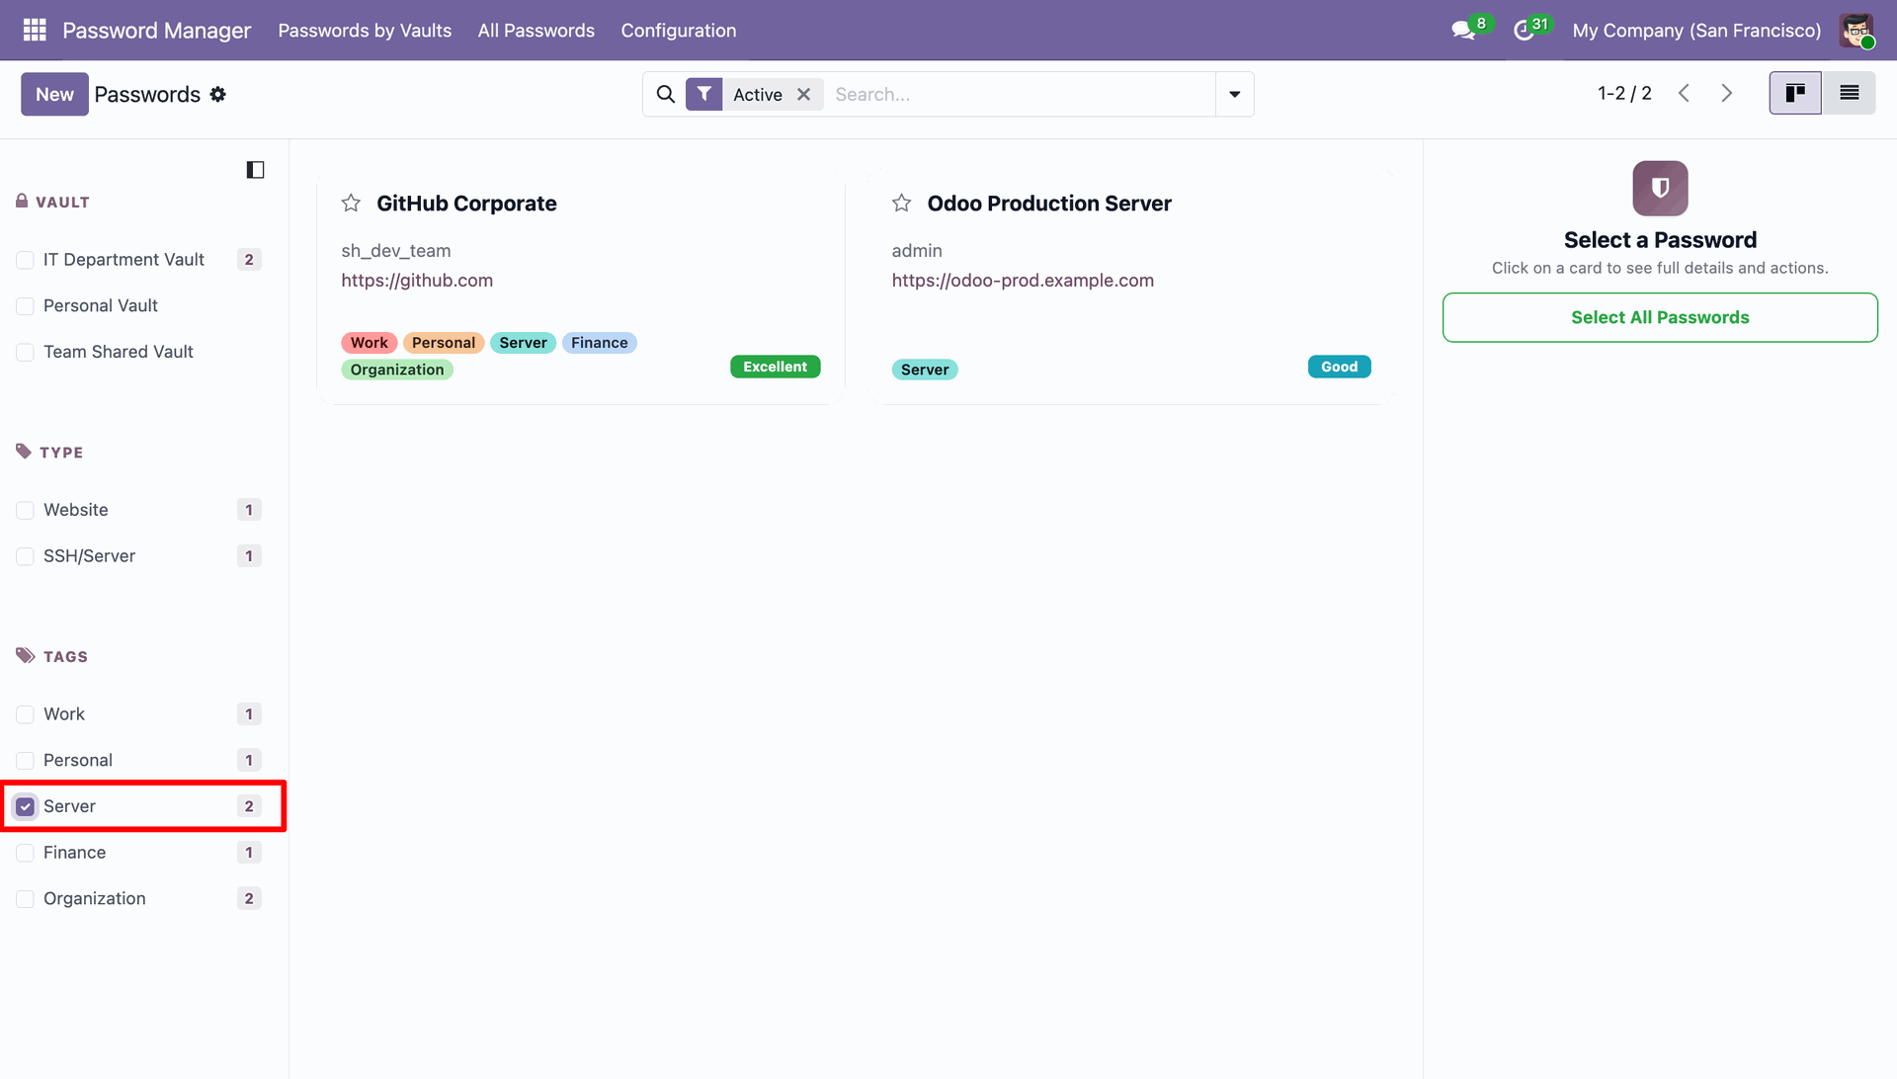This screenshot has height=1079, width=1897.
Task: Star the Odoo Production Server password
Action: pyautogui.click(x=901, y=204)
